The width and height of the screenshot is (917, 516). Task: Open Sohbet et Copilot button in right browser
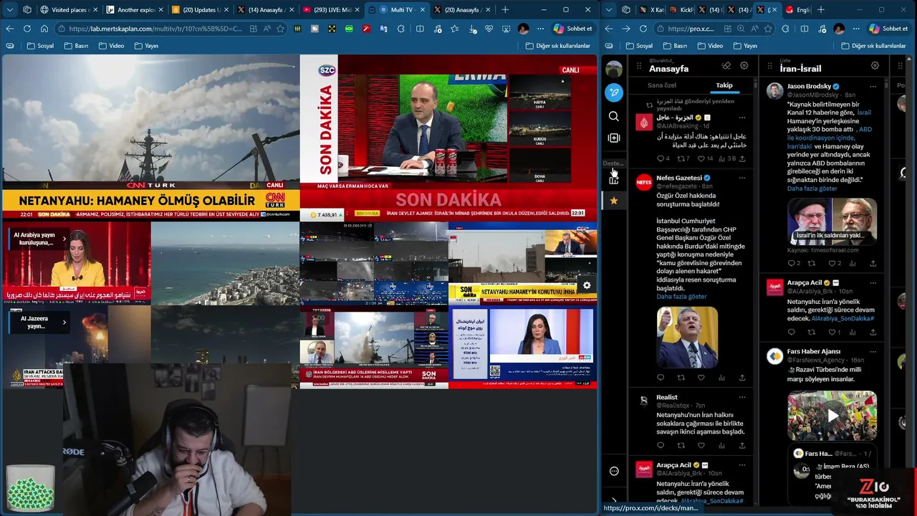click(x=888, y=29)
